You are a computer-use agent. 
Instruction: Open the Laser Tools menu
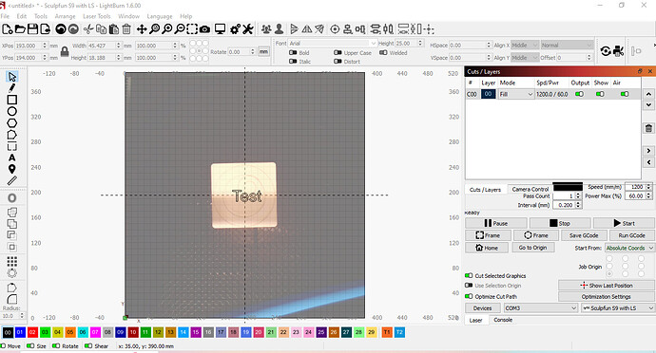click(97, 16)
